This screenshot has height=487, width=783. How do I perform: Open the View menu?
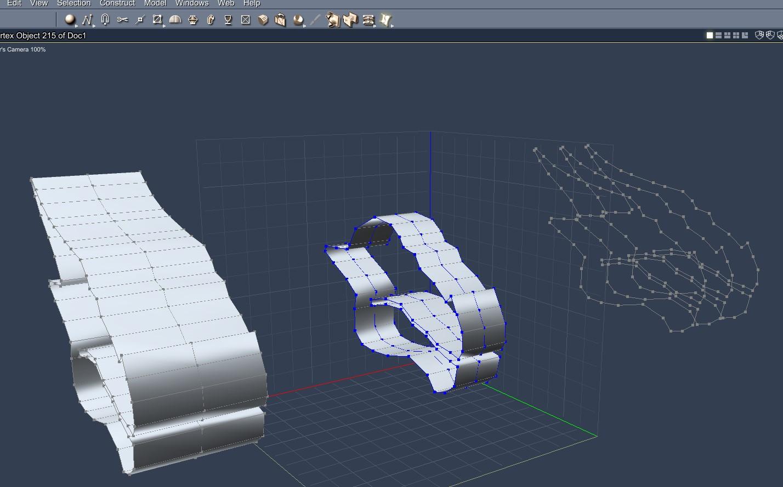click(39, 3)
